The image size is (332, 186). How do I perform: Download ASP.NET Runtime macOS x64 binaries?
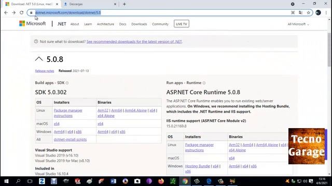[232, 158]
